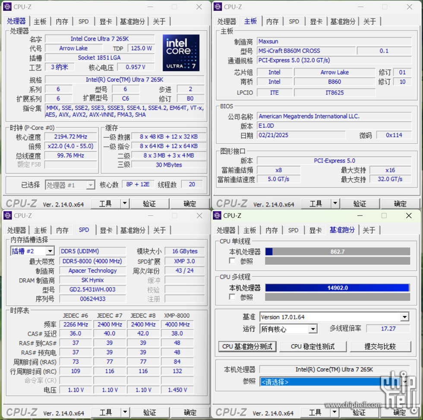Close the benchmark CPU-Z window
This screenshot has width=423, height=420.
coord(409,216)
